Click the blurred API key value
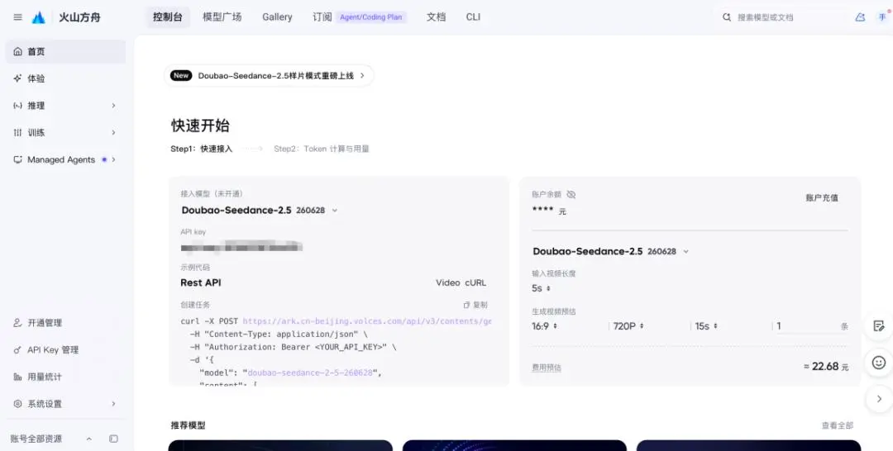Viewport: 893px width, 451px height. tap(241, 247)
